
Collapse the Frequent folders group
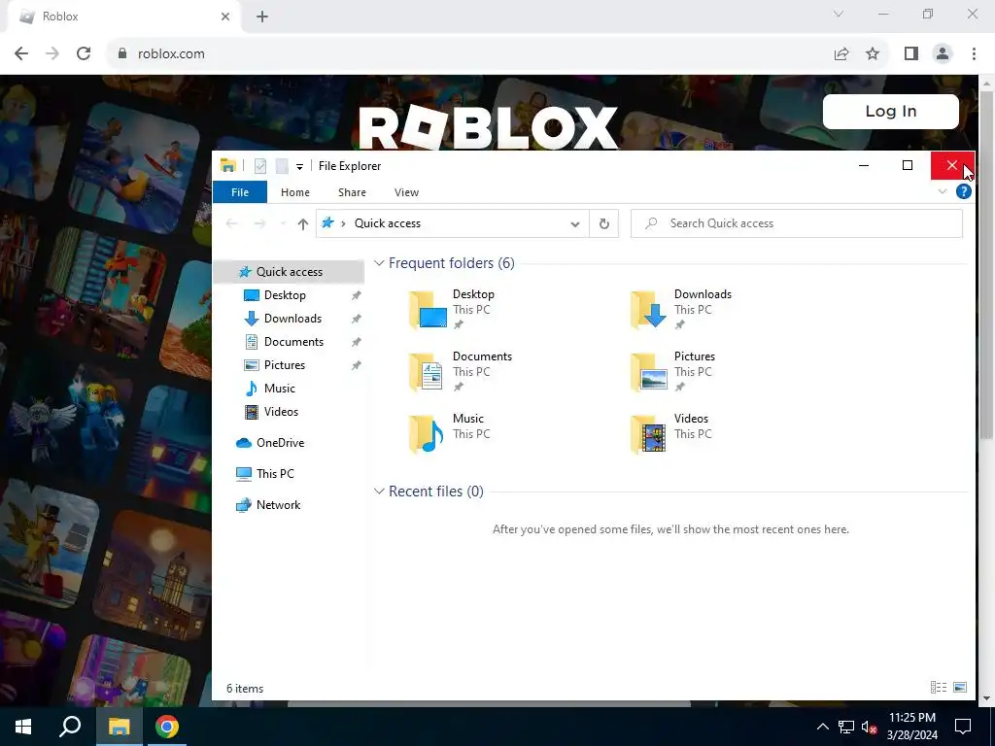point(379,262)
